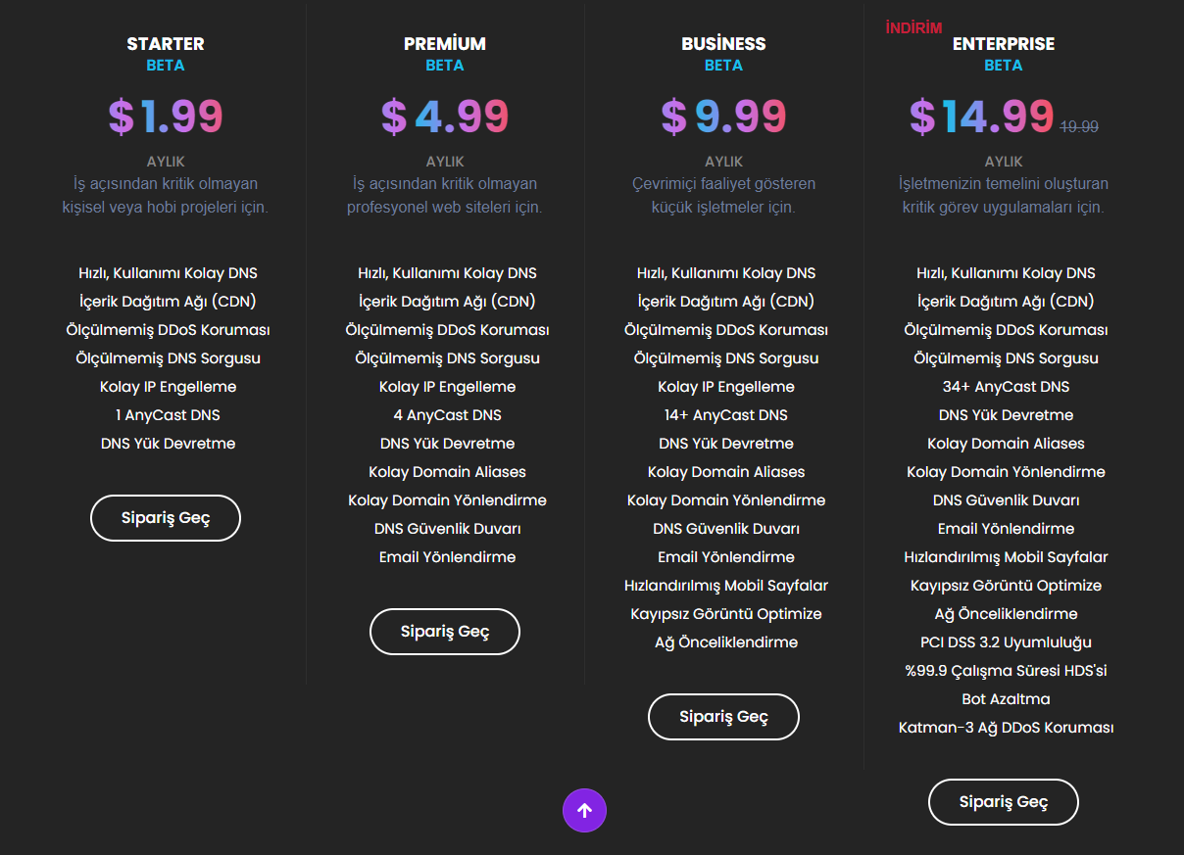The width and height of the screenshot is (1184, 855).
Task: Select the ENTERPRISE plan title
Action: [x=1003, y=44]
